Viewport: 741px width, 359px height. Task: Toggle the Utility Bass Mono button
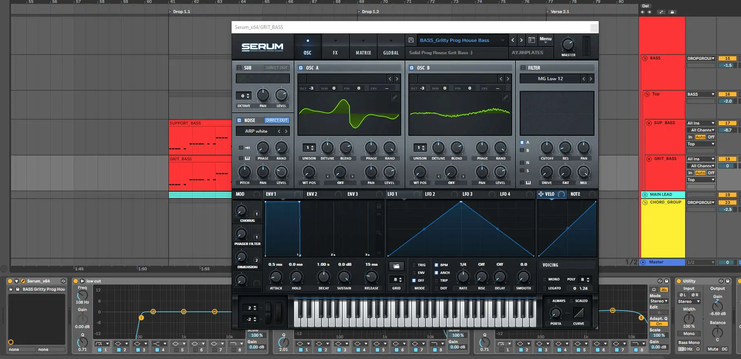(689, 343)
